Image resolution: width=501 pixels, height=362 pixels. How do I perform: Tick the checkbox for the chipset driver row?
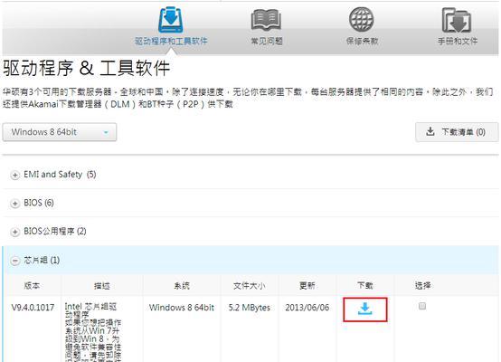pos(422,306)
